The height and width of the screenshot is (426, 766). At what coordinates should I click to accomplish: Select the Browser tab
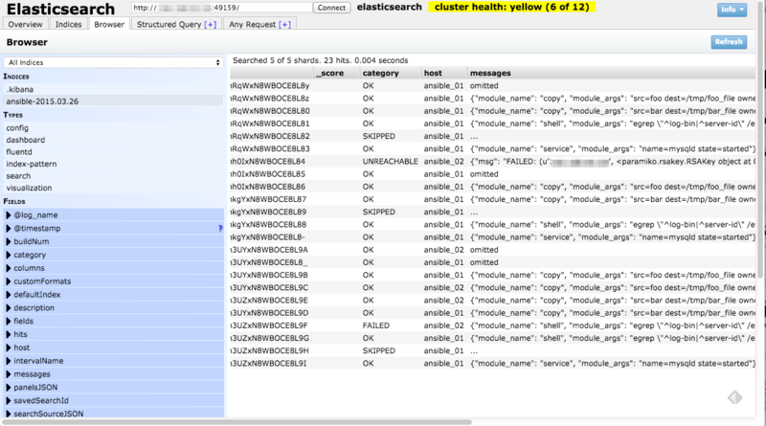(x=109, y=24)
